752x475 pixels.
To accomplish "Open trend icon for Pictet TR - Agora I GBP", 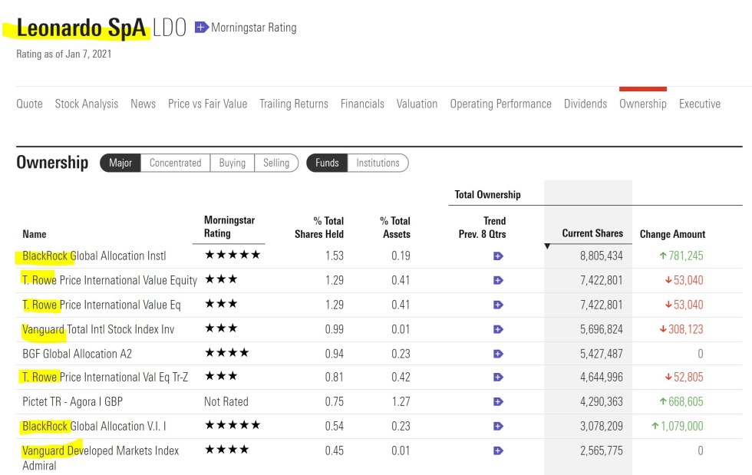I will click(498, 401).
